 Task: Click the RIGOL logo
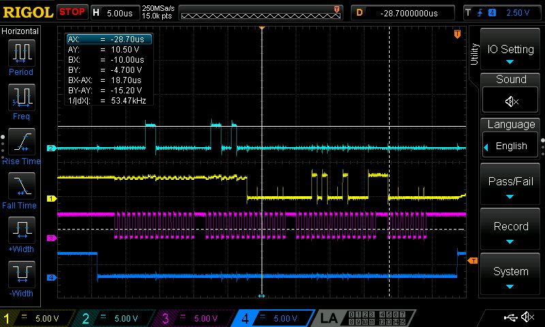28,12
